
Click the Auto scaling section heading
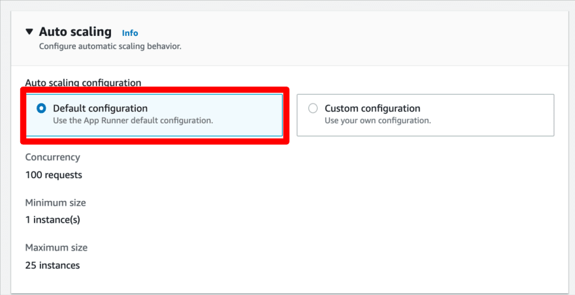coord(75,32)
